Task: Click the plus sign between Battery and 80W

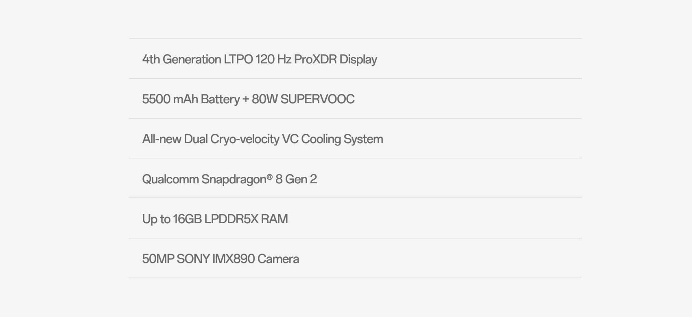Action: pyautogui.click(x=246, y=100)
